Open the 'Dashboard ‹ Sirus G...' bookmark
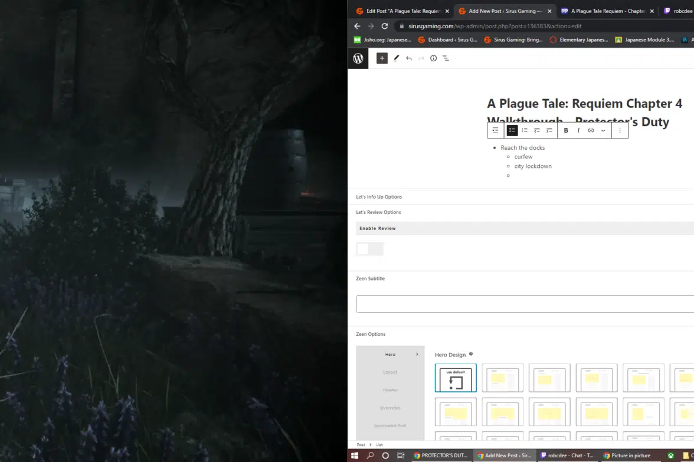 (x=447, y=40)
